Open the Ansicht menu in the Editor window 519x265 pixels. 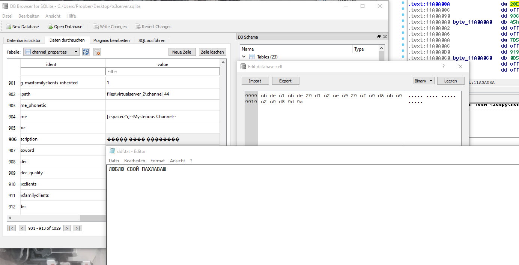coord(178,160)
